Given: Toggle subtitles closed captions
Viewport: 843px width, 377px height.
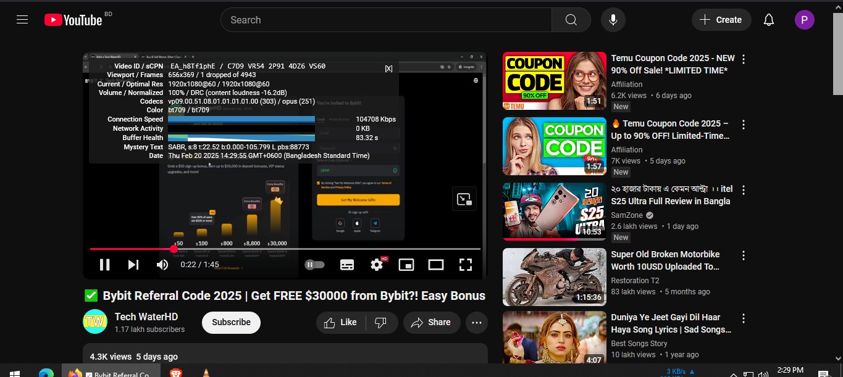Looking at the screenshot, I should [347, 265].
